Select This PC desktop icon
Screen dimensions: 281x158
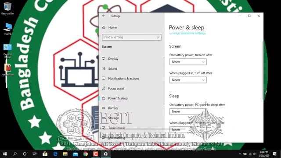click(7, 29)
